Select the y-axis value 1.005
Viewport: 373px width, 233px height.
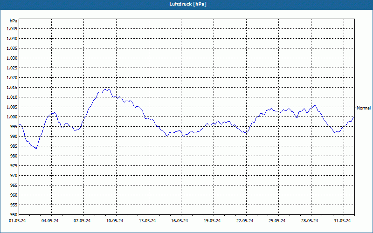pos(12,107)
